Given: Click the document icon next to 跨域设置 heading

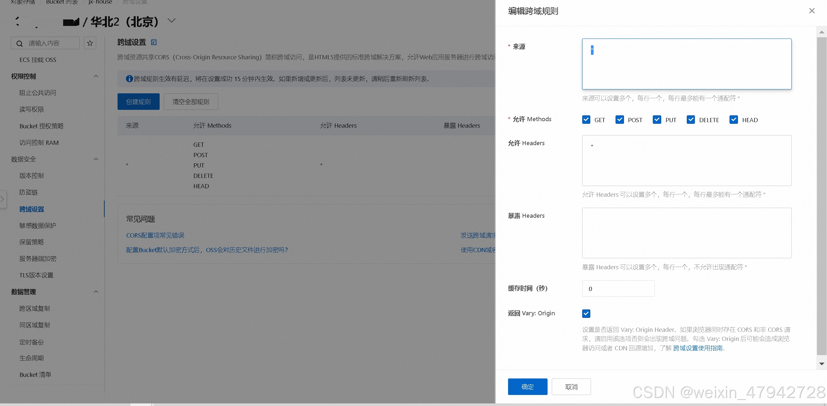Looking at the screenshot, I should point(154,42).
